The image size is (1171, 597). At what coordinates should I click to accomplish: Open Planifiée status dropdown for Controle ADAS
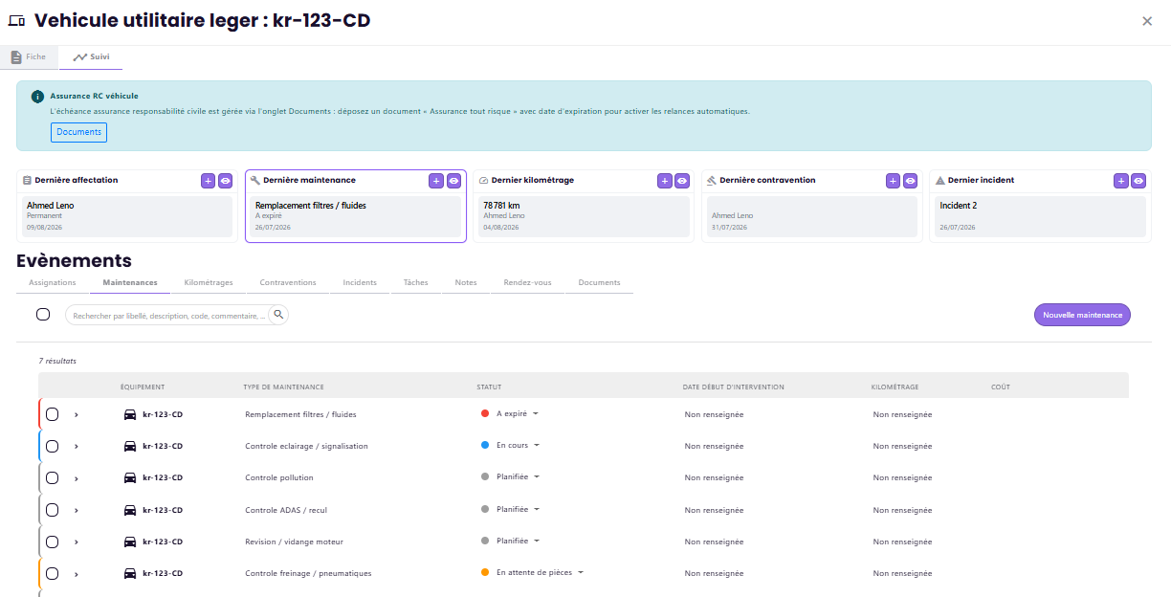tap(512, 509)
